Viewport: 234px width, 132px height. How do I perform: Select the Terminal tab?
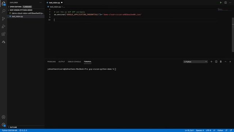88,62
